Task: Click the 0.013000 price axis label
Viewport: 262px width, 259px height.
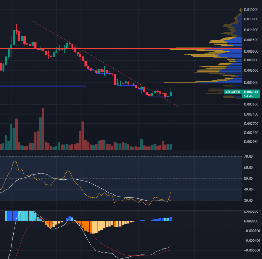Action: (x=251, y=19)
